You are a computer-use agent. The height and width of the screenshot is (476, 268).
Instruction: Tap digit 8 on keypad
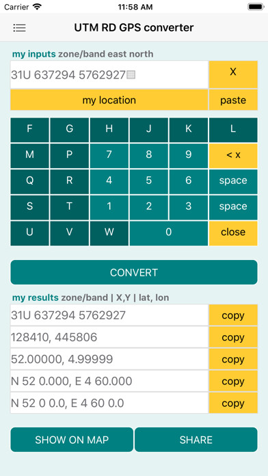(149, 156)
